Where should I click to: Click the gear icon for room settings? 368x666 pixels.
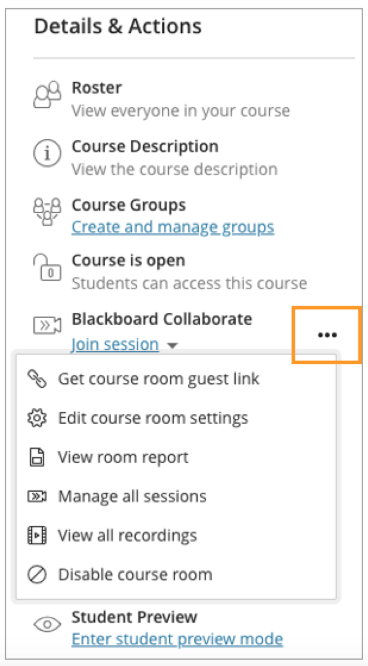click(36, 418)
